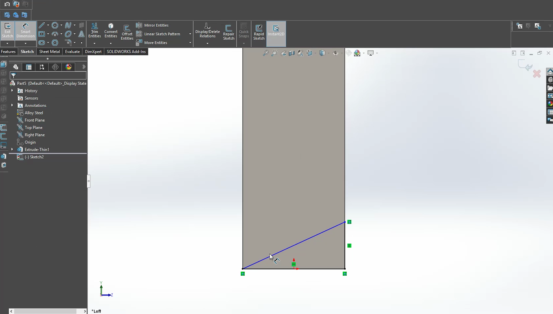Open Exit Sketch dropdown arrow
Viewport: 553px width, 314px height.
click(7, 43)
